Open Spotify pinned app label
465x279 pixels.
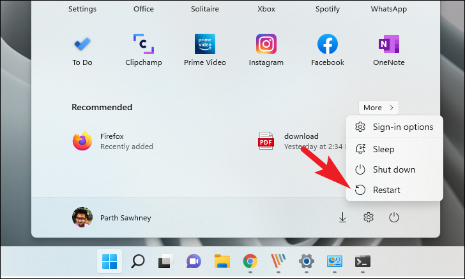click(328, 9)
